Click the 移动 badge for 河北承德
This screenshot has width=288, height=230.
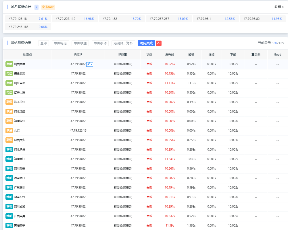pos(9,150)
